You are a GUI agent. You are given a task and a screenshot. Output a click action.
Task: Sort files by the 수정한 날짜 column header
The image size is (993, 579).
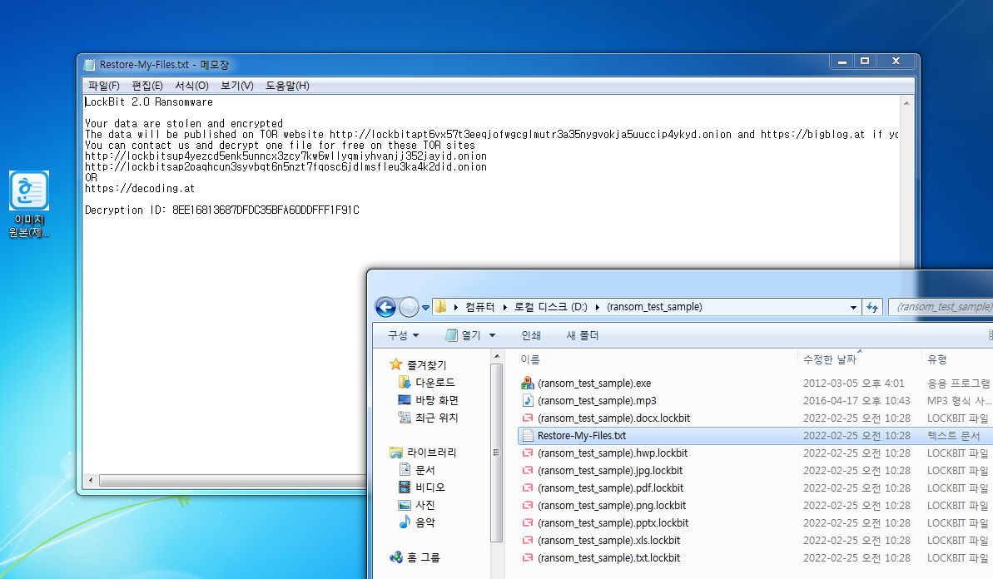[x=829, y=359]
